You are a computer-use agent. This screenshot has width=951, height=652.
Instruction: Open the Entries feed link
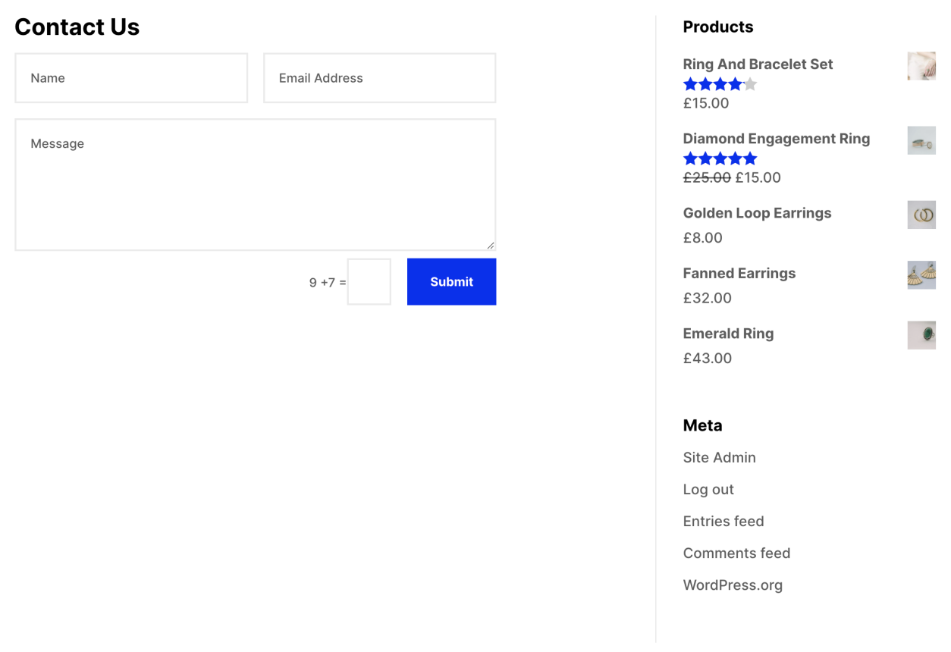723,521
